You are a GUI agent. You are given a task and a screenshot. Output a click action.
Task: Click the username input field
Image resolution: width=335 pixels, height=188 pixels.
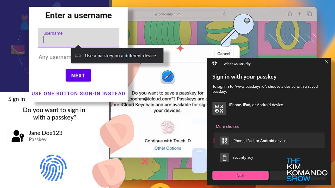pos(78,37)
